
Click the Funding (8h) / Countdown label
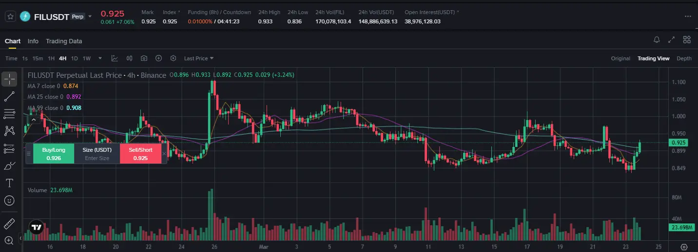[219, 12]
